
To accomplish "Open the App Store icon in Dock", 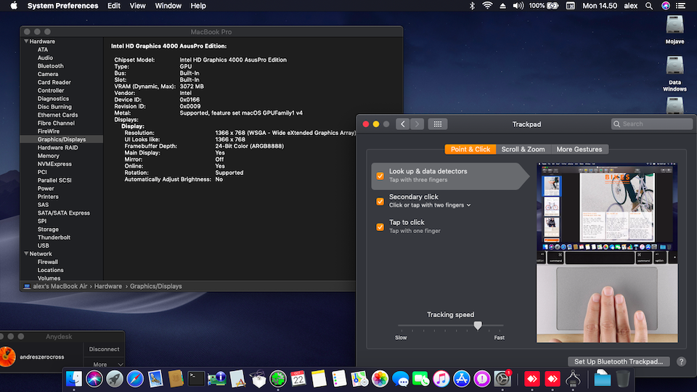I will tap(461, 378).
